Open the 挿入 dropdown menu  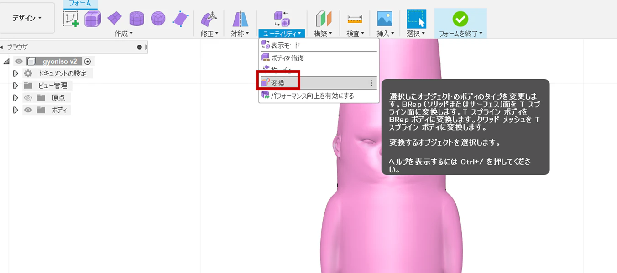pyautogui.click(x=385, y=34)
